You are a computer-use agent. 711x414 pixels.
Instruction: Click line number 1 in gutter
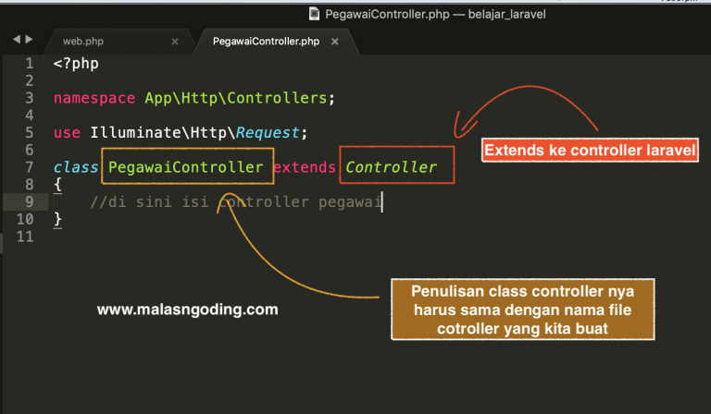[x=30, y=64]
